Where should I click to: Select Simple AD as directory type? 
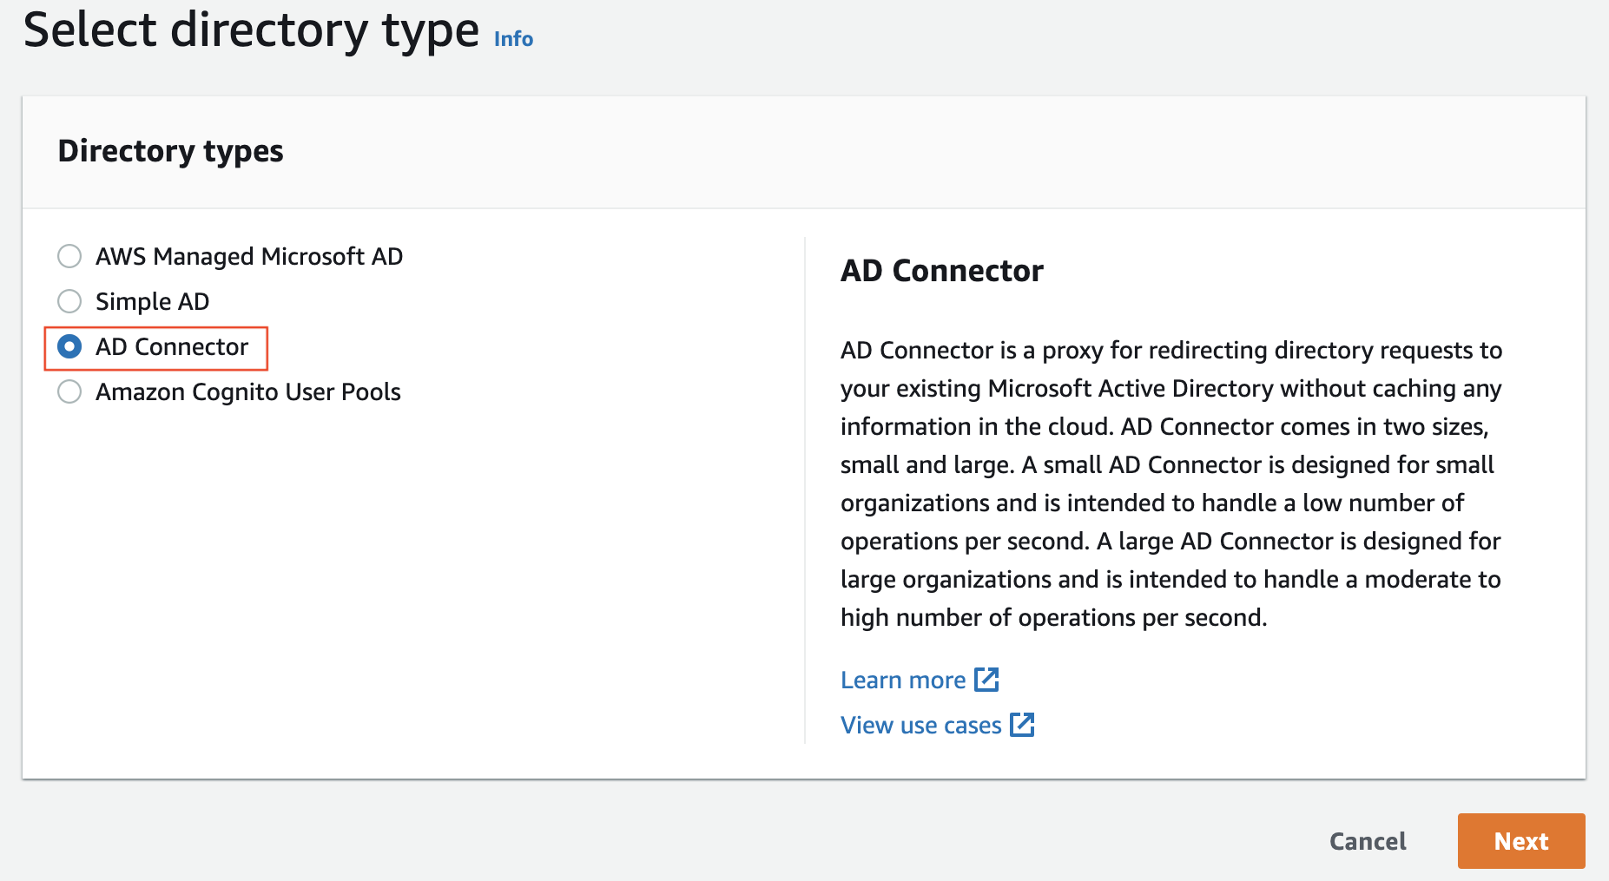click(x=69, y=301)
